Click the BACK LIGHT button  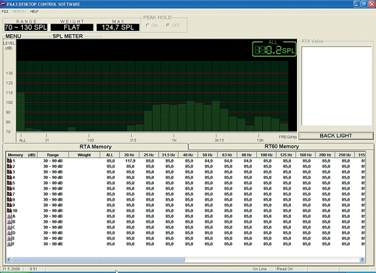[x=336, y=136]
